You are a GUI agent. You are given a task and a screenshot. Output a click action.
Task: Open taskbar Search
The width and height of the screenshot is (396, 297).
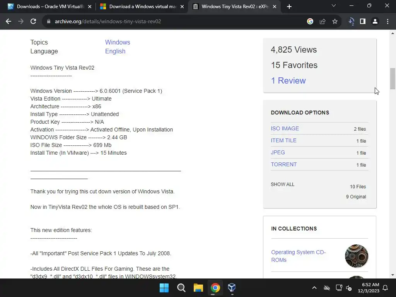[x=181, y=288]
